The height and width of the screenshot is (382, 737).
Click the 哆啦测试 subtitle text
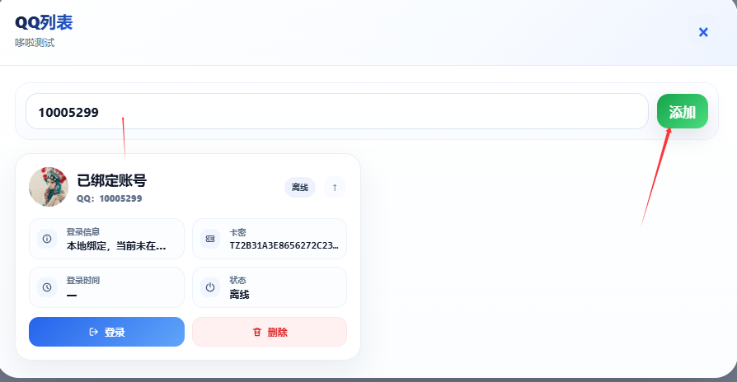35,43
